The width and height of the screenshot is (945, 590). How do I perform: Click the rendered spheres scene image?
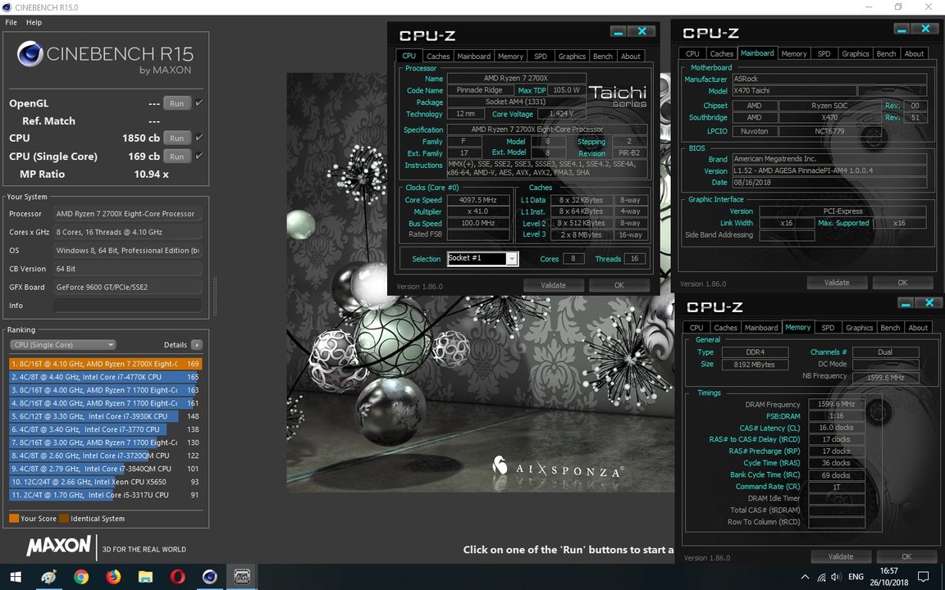point(481,283)
